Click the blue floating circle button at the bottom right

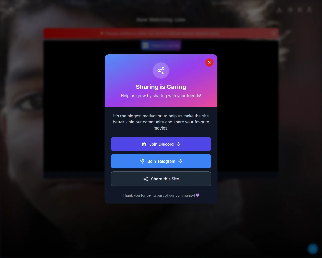313,249
